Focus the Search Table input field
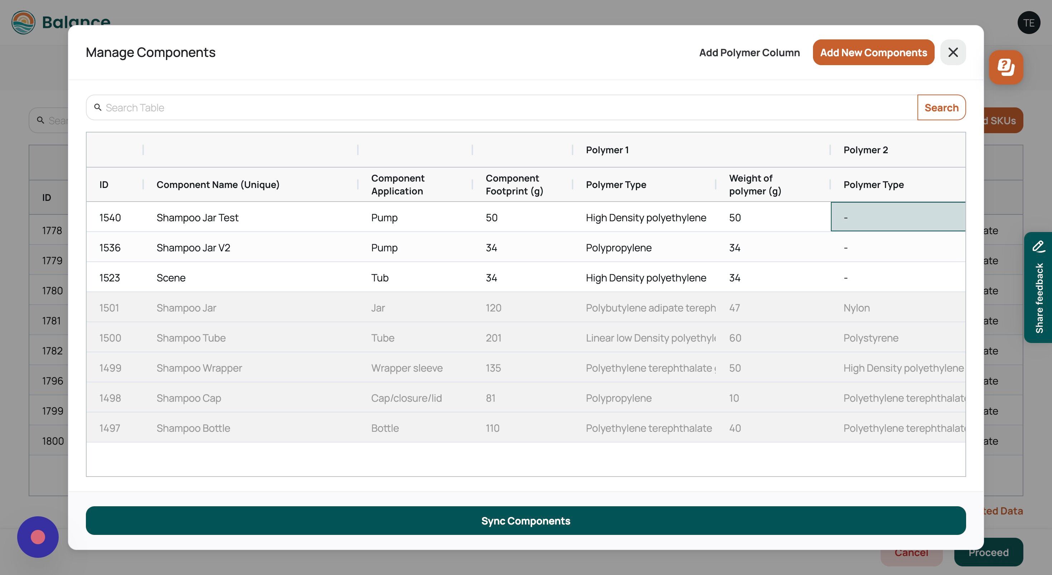 coord(502,107)
